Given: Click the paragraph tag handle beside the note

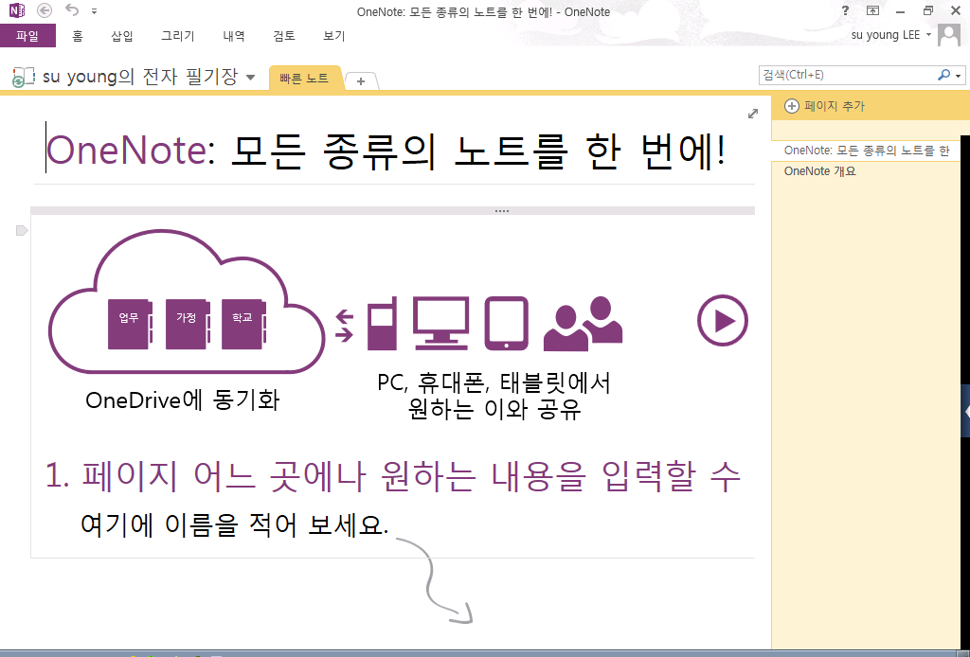Looking at the screenshot, I should (x=22, y=231).
